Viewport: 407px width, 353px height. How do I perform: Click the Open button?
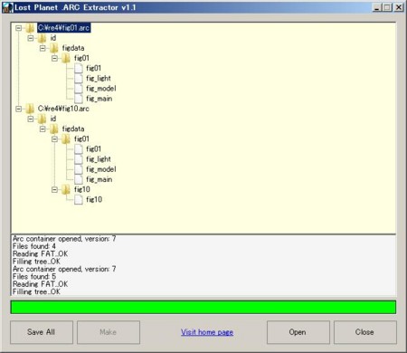pyautogui.click(x=298, y=332)
